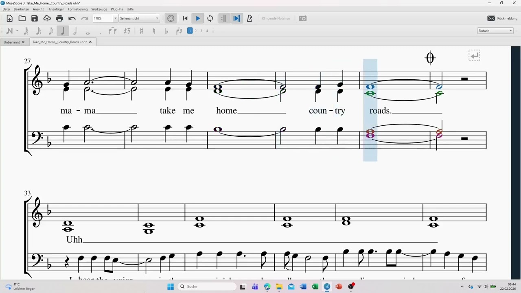The width and height of the screenshot is (521, 293).
Task: Toggle Klingende Notation concert pitch
Action: pyautogui.click(x=276, y=18)
